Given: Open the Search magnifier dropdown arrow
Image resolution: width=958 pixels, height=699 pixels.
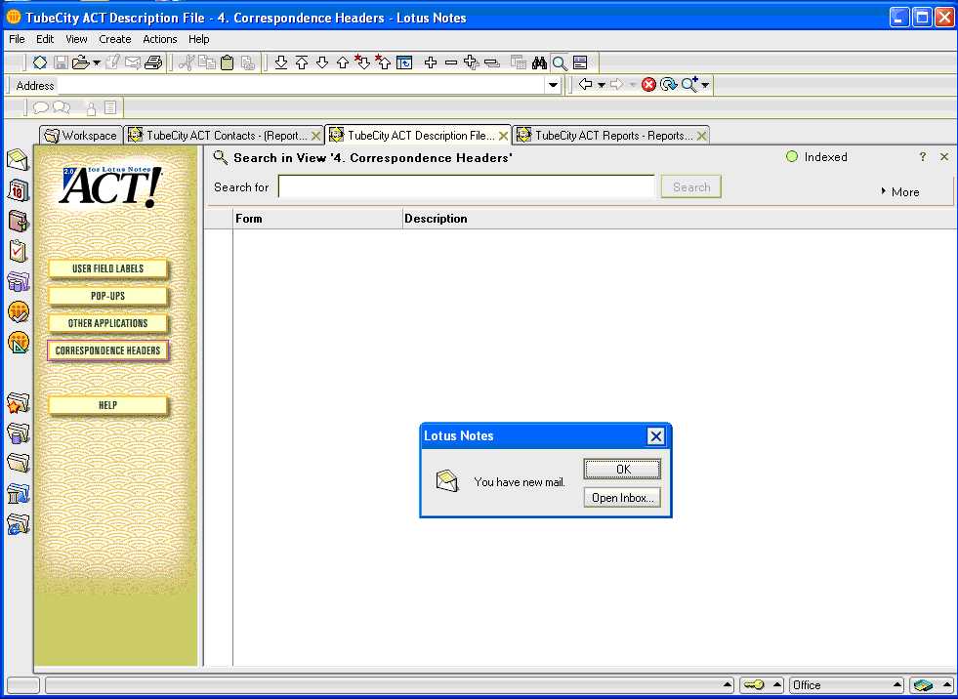Looking at the screenshot, I should tap(705, 85).
